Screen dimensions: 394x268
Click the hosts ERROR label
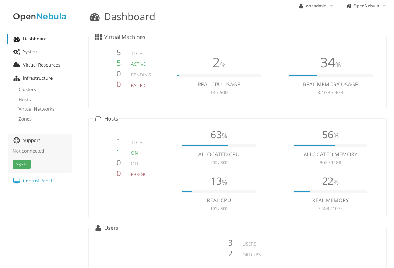(138, 175)
